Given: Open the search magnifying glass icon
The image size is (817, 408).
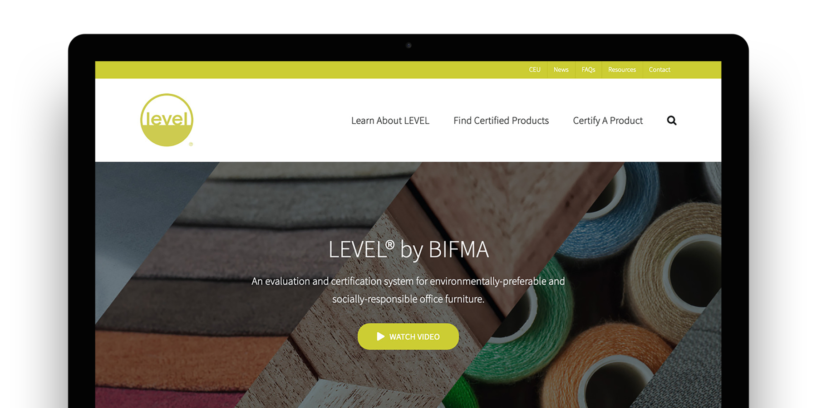Looking at the screenshot, I should 672,120.
